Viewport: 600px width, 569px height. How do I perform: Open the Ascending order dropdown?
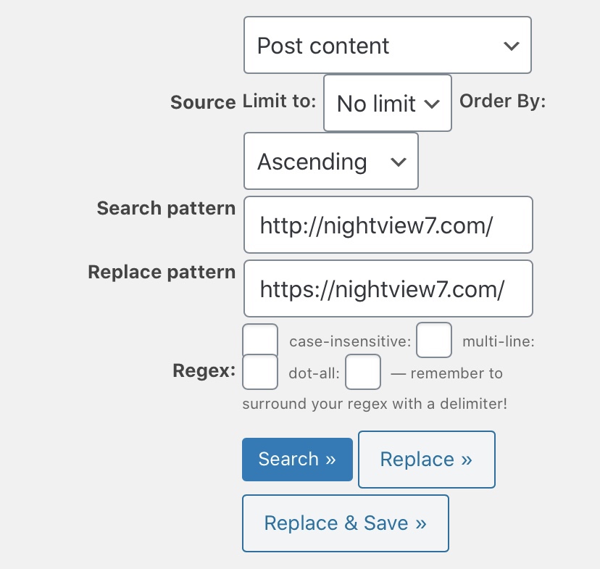pos(331,161)
